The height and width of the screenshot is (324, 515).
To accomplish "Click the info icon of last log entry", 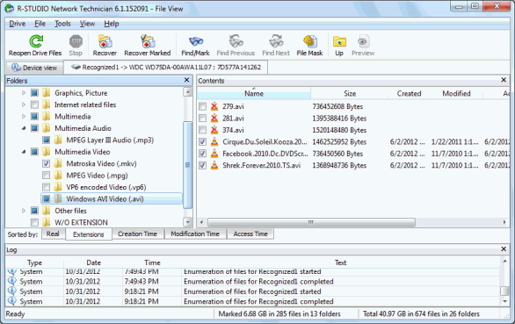I will (12, 300).
